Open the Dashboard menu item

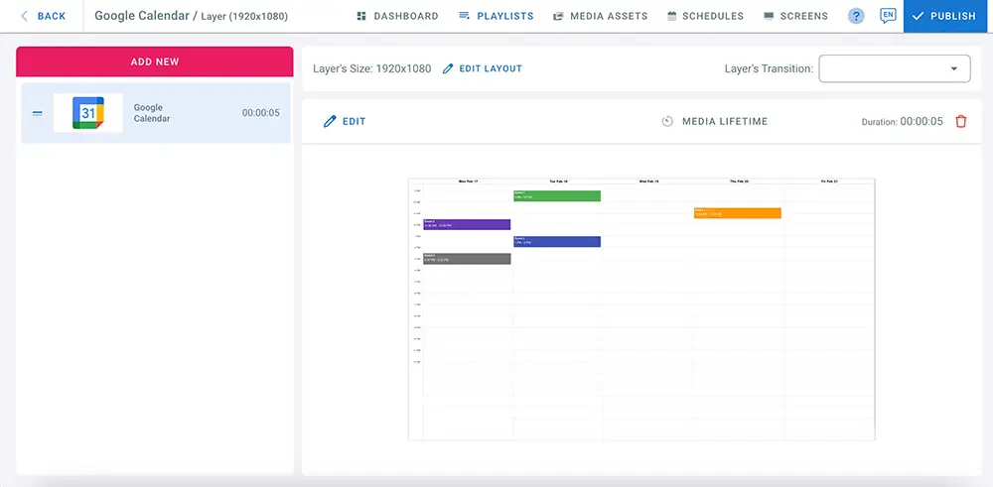[397, 16]
